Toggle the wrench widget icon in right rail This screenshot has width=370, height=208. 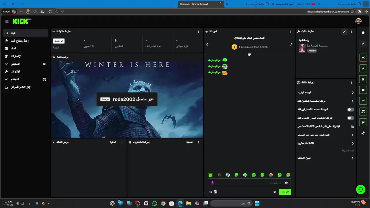[x=363, y=122]
